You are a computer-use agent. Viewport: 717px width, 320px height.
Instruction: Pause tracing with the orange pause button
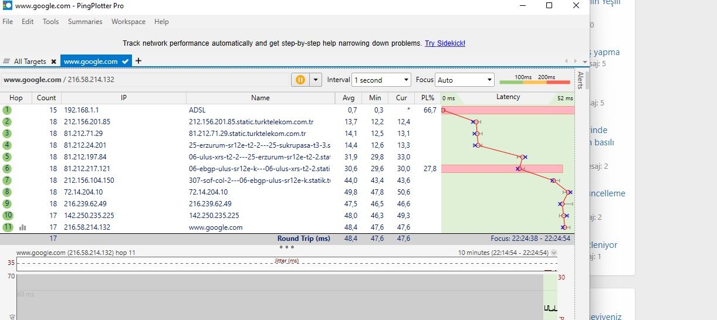click(300, 80)
